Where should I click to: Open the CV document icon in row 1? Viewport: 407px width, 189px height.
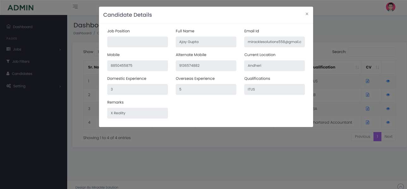click(368, 81)
